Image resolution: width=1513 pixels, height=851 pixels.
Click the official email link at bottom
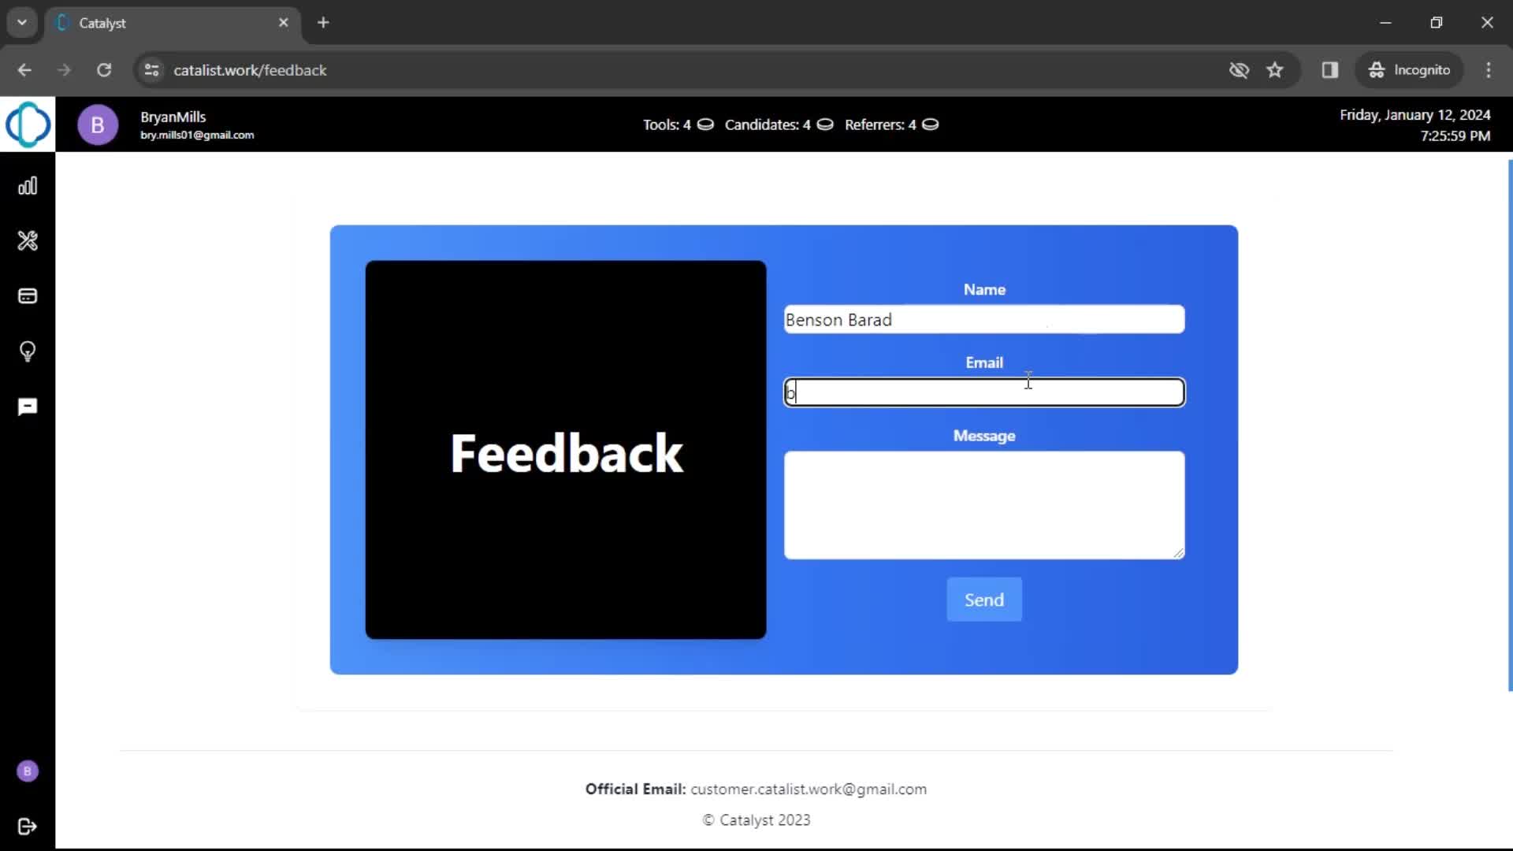click(808, 789)
